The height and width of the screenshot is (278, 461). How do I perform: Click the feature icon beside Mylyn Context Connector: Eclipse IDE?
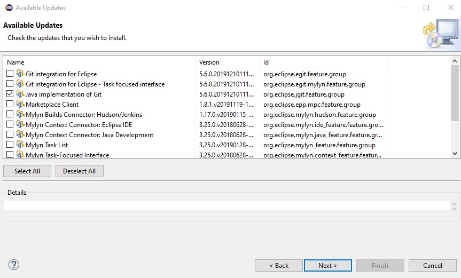click(20, 124)
